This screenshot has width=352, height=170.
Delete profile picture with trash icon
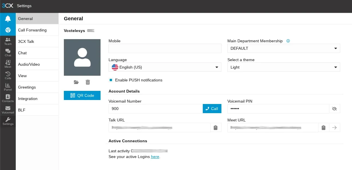coord(88,82)
